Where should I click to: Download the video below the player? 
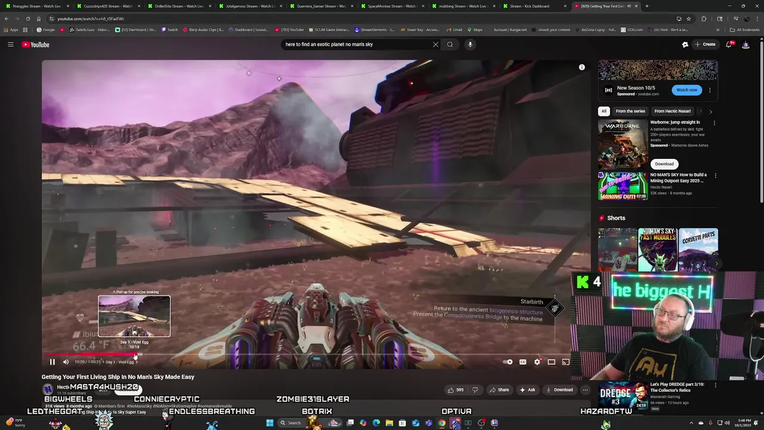(559, 390)
